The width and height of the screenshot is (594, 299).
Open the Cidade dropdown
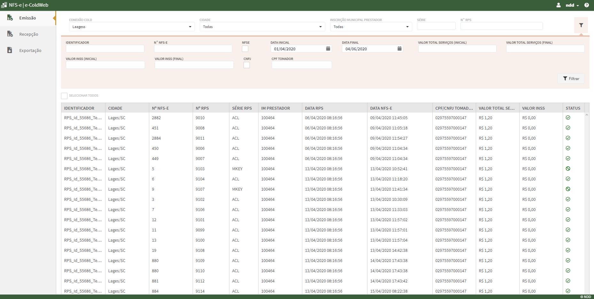pyautogui.click(x=262, y=27)
